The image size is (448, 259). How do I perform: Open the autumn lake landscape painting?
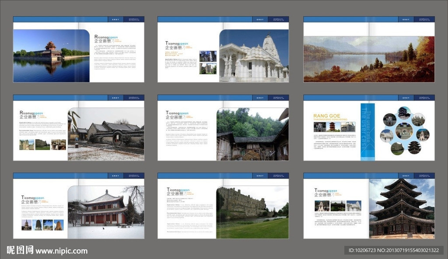[x=369, y=59]
